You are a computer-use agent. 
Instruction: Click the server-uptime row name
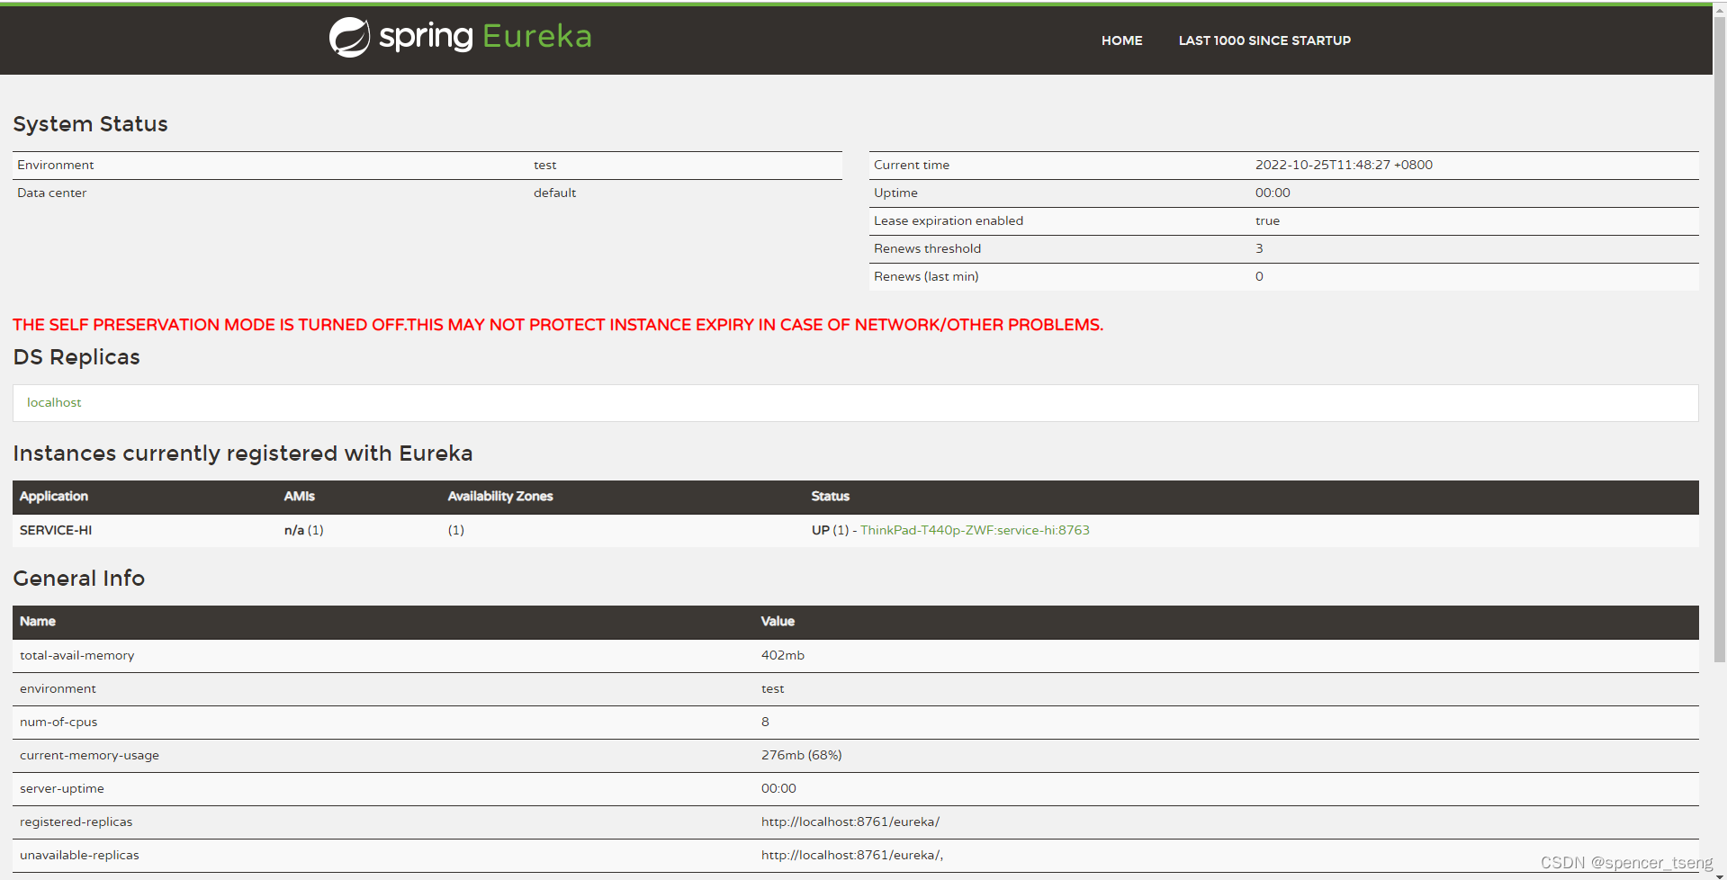tap(62, 788)
